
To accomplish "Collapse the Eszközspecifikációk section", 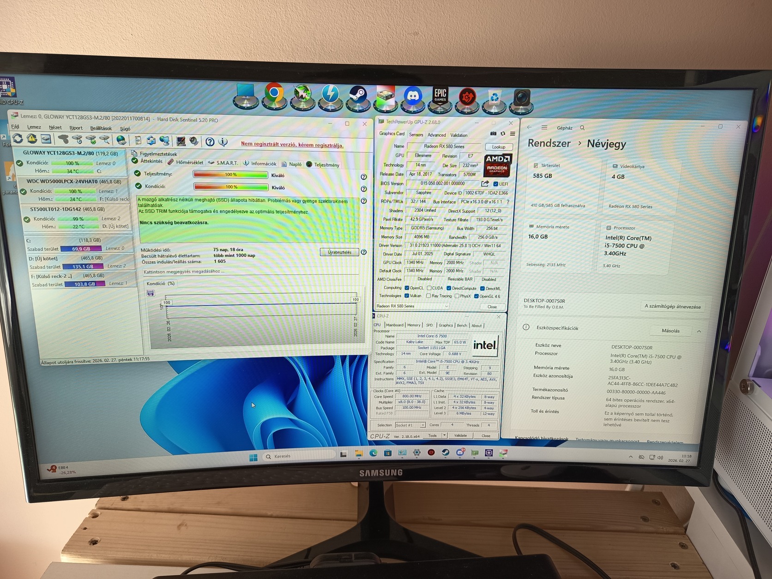I will (699, 332).
